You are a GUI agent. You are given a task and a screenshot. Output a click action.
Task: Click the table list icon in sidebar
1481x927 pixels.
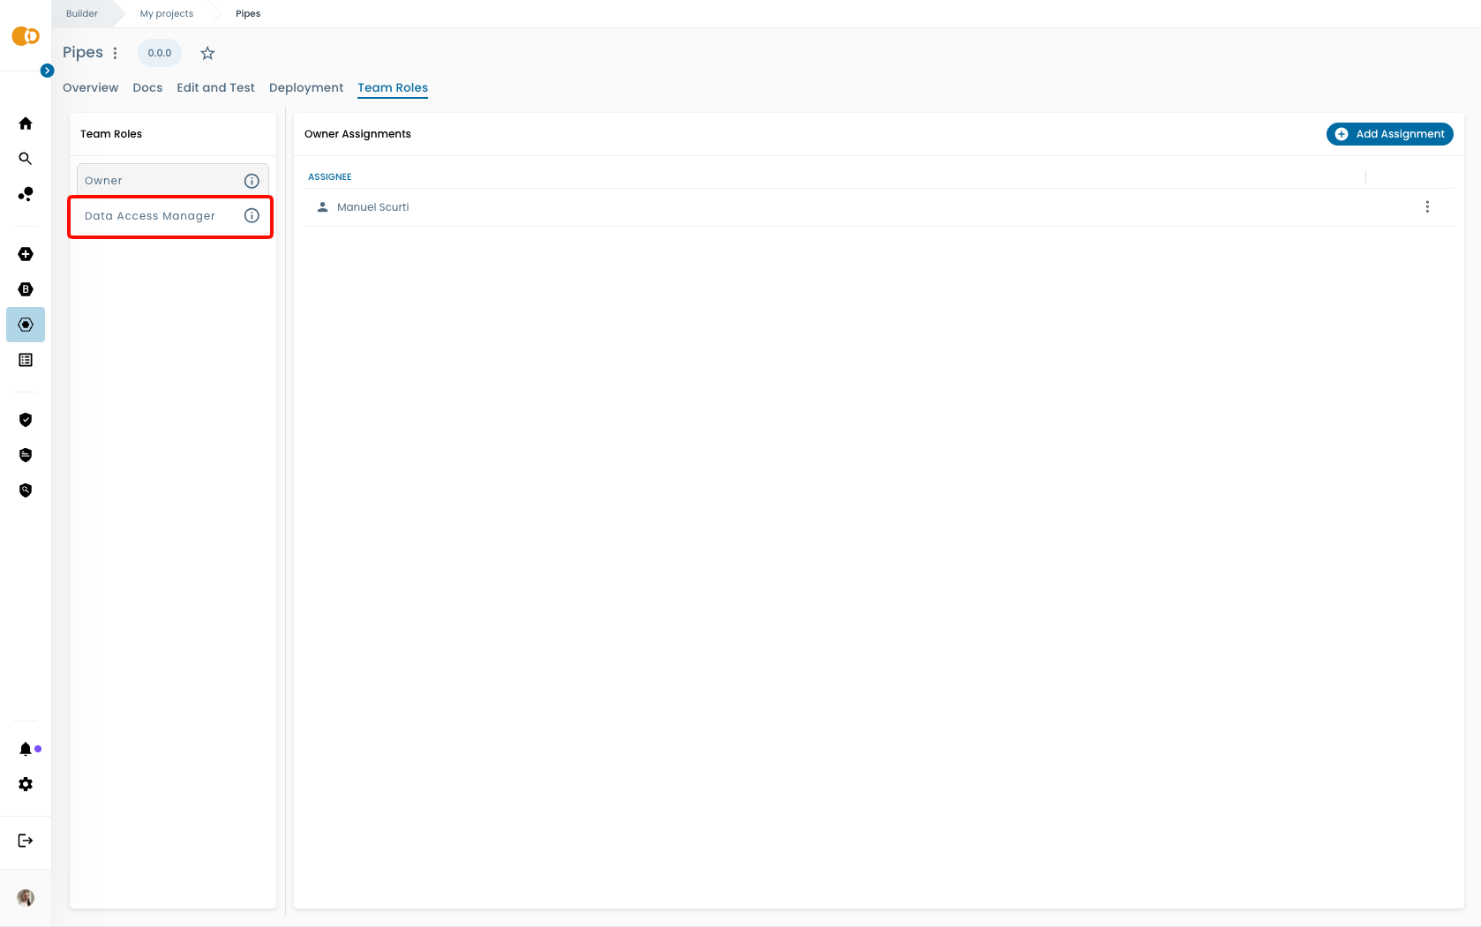(26, 360)
